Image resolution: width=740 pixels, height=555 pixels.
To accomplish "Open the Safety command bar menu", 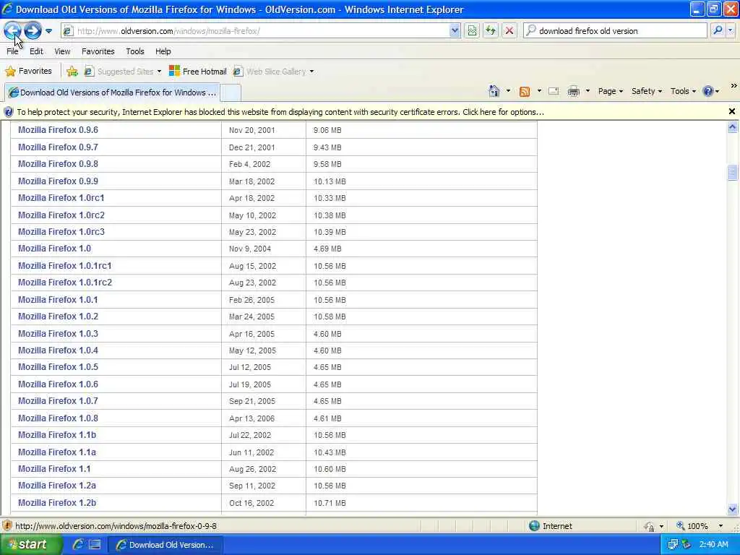I will pos(647,91).
